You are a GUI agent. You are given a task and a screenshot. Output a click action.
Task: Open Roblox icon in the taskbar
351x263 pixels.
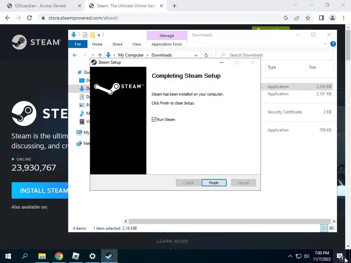click(76, 256)
